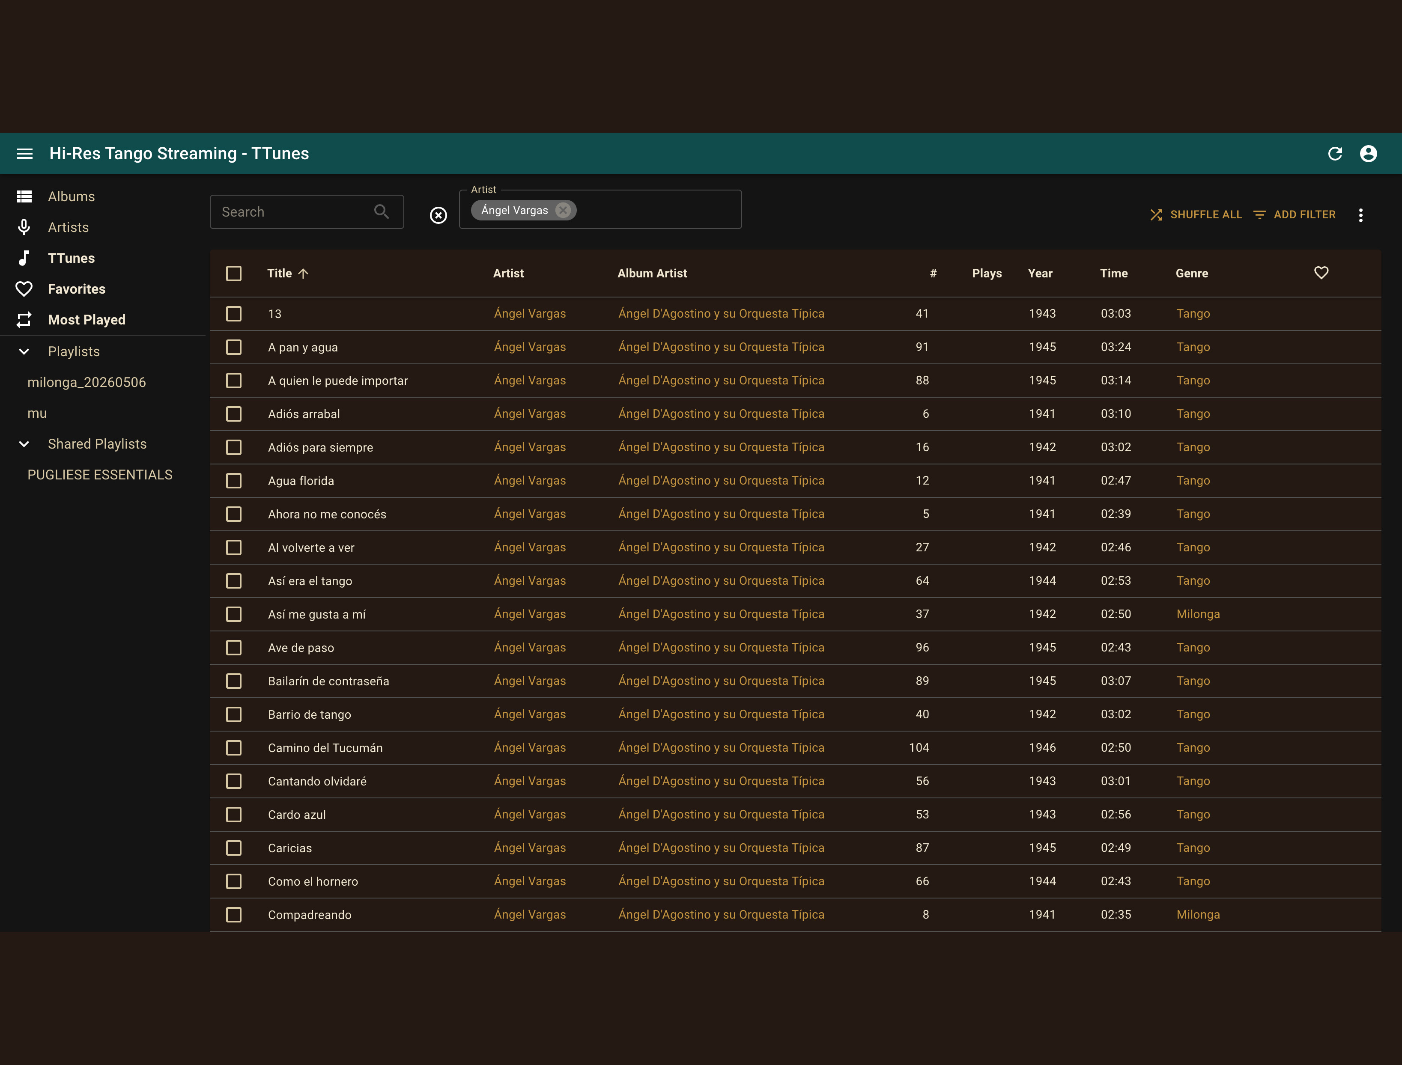Sort by the Plays column header

[987, 273]
